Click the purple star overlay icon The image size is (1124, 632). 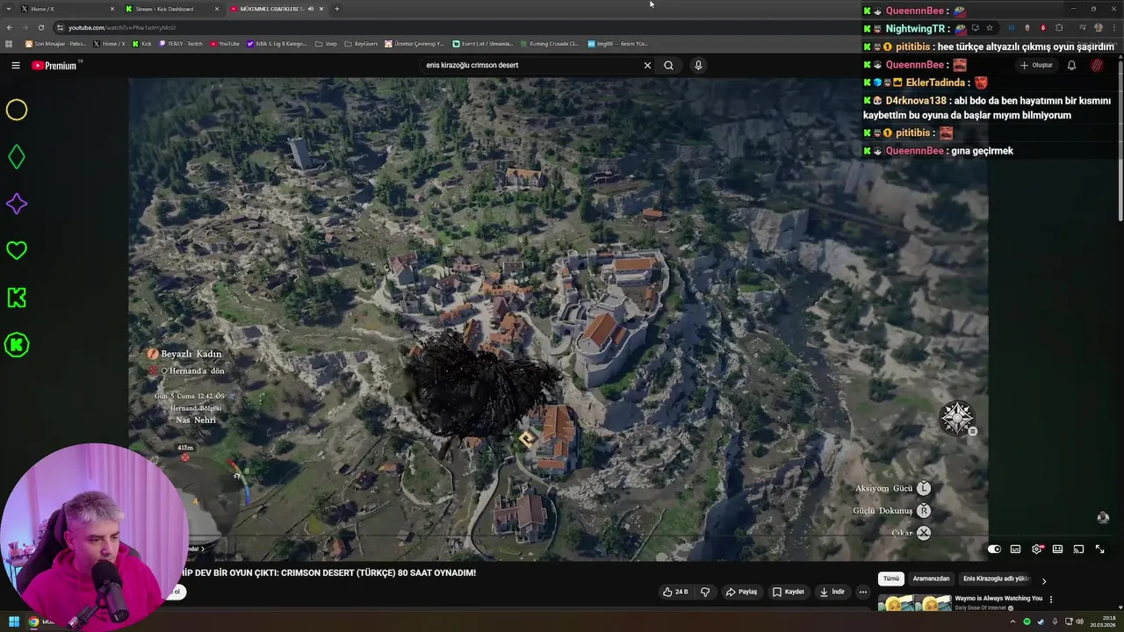coord(17,204)
